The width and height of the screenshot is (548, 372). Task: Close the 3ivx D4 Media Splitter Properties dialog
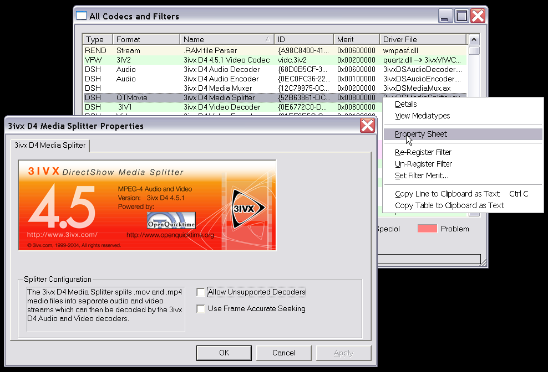coord(367,126)
